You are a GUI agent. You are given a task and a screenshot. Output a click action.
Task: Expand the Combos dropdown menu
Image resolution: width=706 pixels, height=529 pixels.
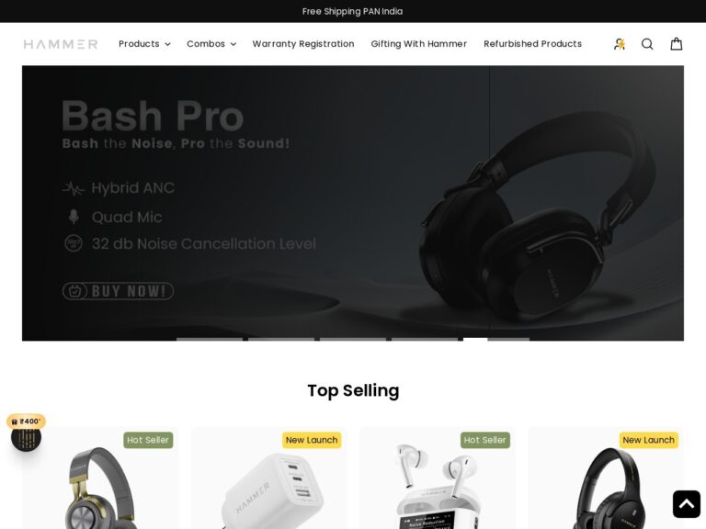coord(211,44)
